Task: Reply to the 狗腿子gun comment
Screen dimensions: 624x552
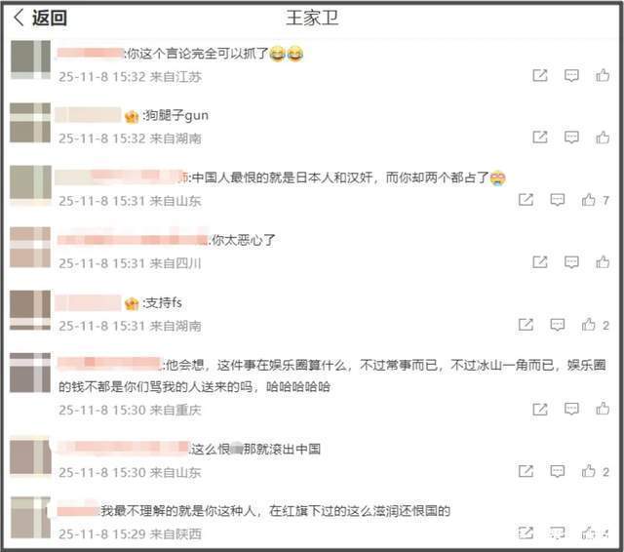Action: tap(571, 138)
